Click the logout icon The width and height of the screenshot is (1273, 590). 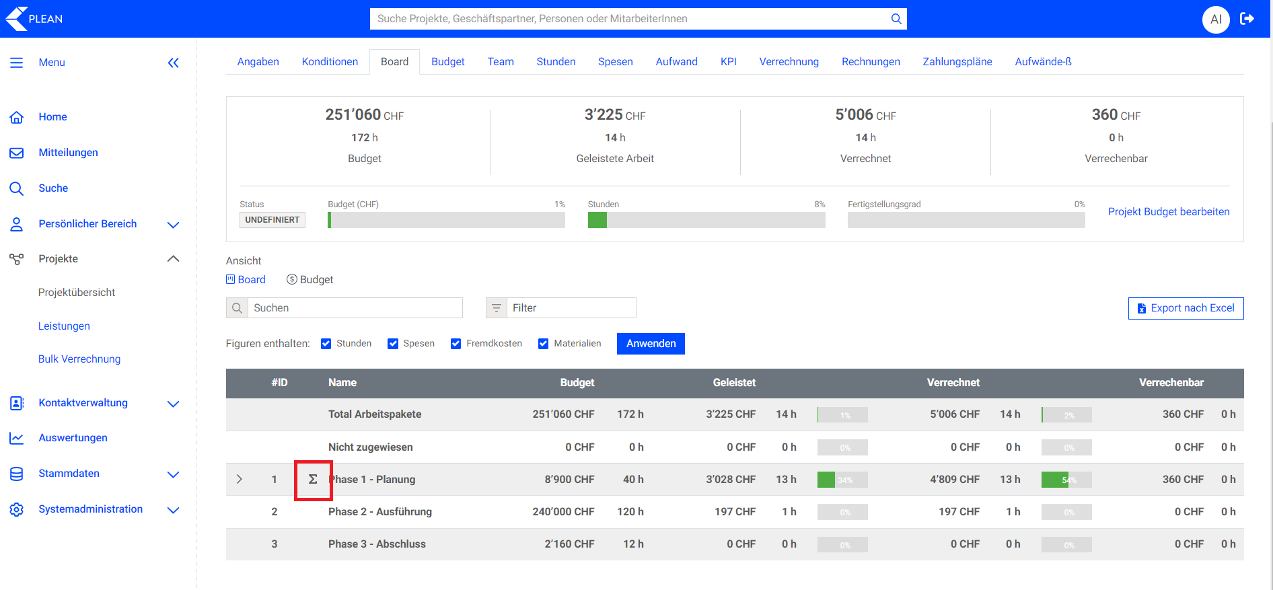(1247, 19)
